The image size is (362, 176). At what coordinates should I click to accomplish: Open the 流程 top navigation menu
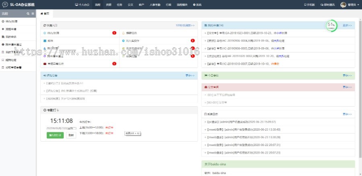point(98,4)
